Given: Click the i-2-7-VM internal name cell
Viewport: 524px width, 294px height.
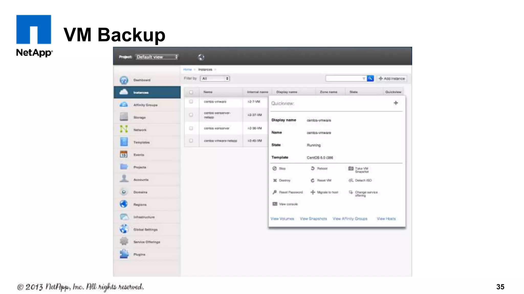Looking at the screenshot, I should [x=254, y=102].
